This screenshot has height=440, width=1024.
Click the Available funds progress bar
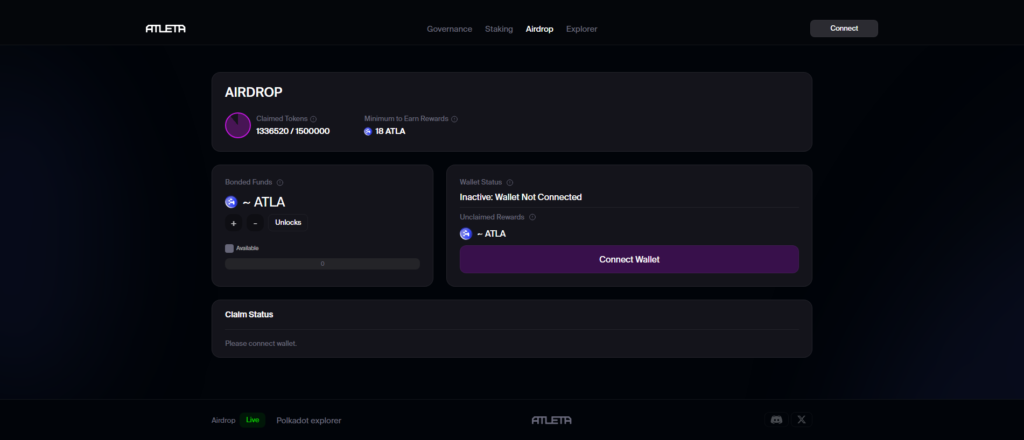[322, 264]
